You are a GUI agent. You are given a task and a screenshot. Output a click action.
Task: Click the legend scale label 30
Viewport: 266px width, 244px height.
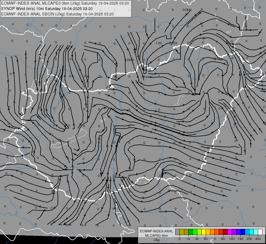[197, 239]
